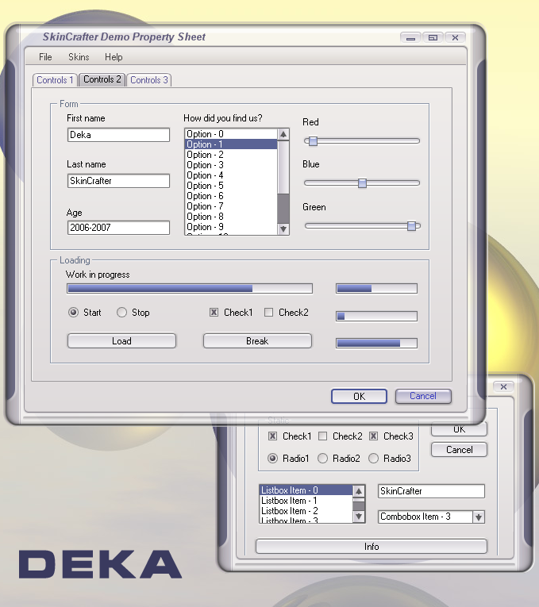Select Option - 7 in the list
Image resolution: width=539 pixels, height=607 pixels.
tap(231, 206)
